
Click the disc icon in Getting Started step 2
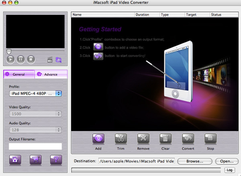[98, 47]
